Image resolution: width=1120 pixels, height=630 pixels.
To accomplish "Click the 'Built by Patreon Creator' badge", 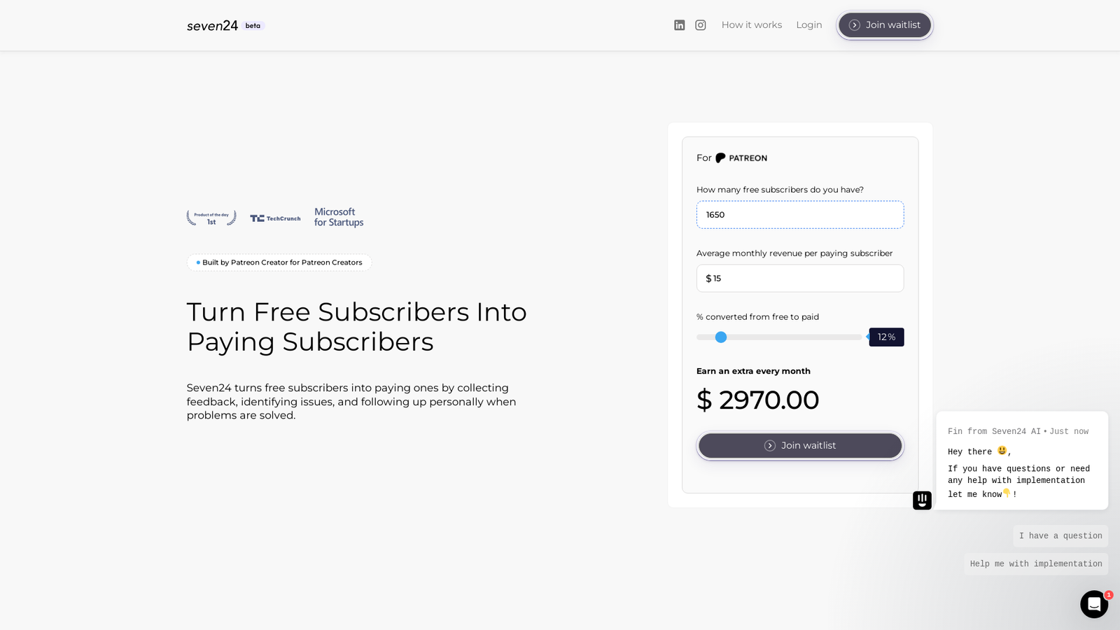I will point(279,262).
